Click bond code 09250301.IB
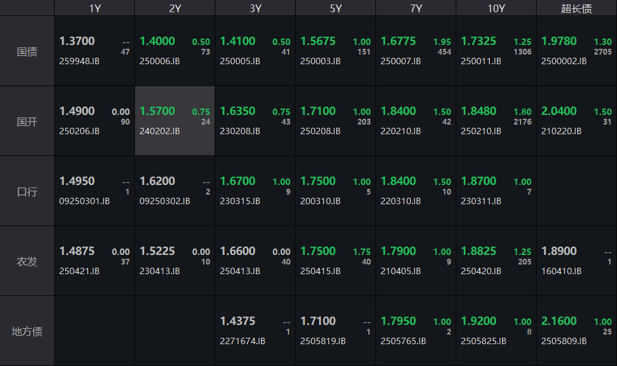This screenshot has height=366, width=617. [x=84, y=202]
